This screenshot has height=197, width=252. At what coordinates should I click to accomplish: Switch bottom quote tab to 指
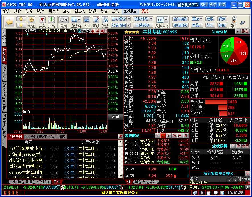pos(136,182)
